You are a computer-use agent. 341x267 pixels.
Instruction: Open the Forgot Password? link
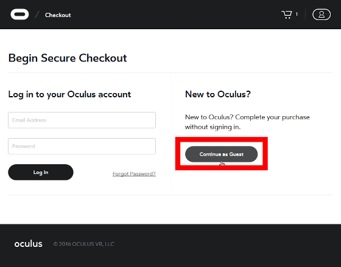click(x=134, y=174)
